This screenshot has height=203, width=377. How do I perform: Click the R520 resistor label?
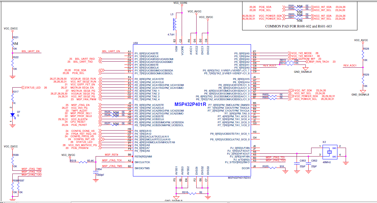(x=266, y=166)
